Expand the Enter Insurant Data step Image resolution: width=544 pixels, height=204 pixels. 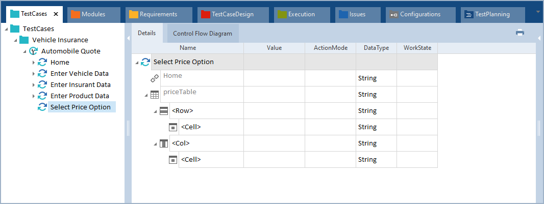(34, 85)
